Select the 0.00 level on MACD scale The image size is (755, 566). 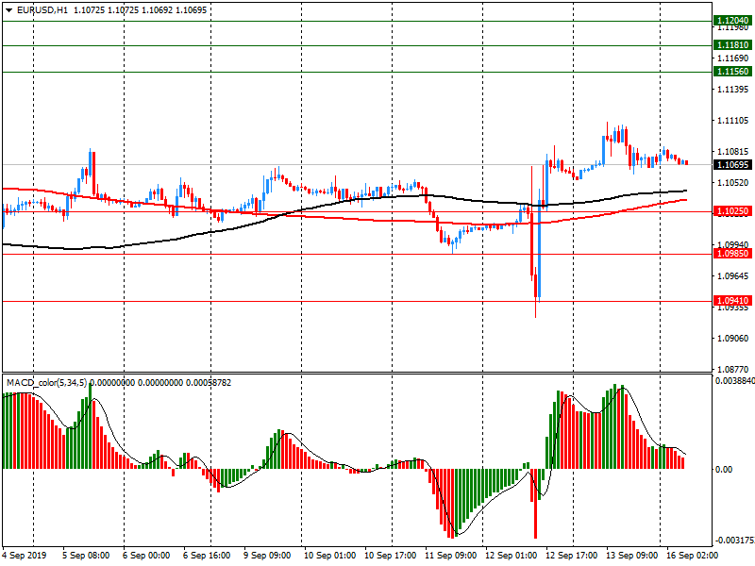point(724,469)
